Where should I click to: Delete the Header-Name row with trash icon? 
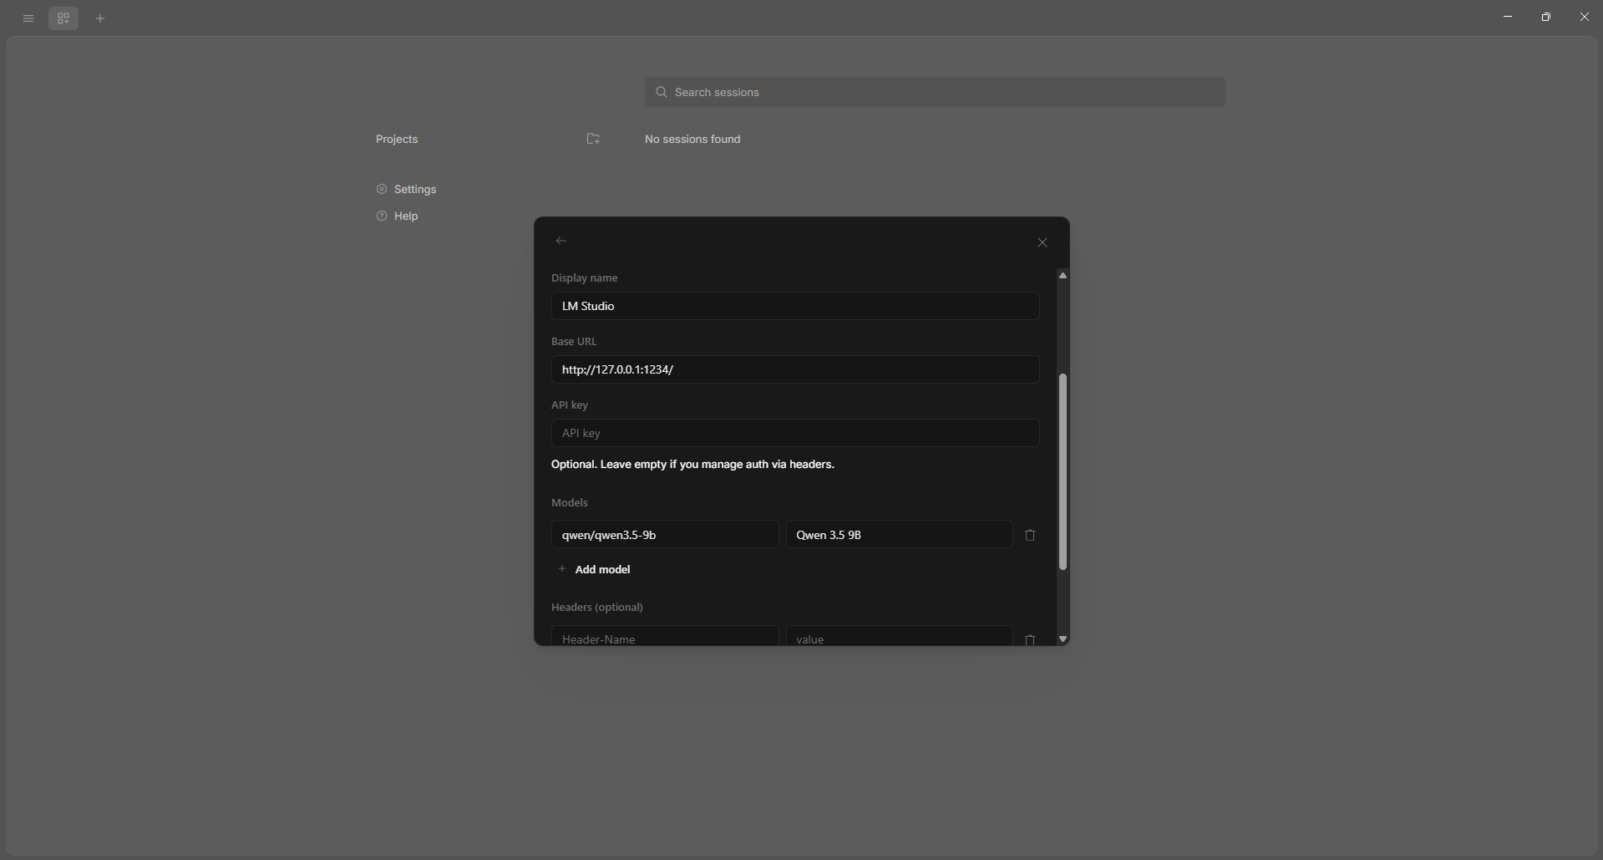click(1030, 639)
